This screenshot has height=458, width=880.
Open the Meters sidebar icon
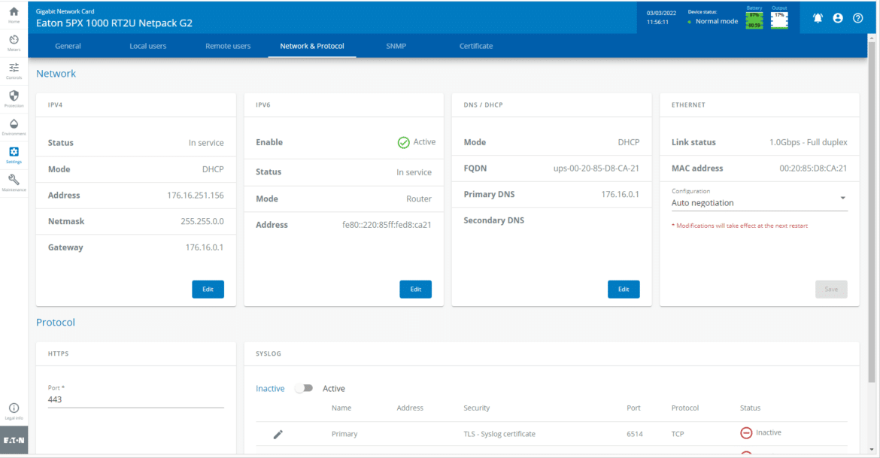[14, 43]
